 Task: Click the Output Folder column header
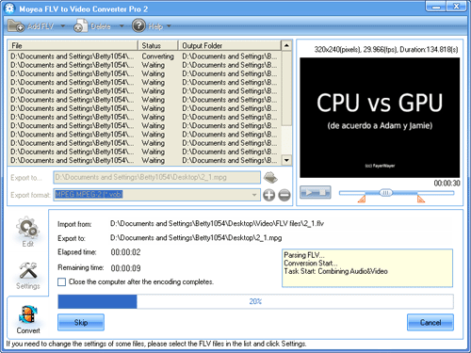tap(230, 45)
